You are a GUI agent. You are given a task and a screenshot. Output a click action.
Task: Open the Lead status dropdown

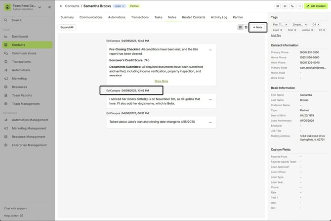pos(119,6)
